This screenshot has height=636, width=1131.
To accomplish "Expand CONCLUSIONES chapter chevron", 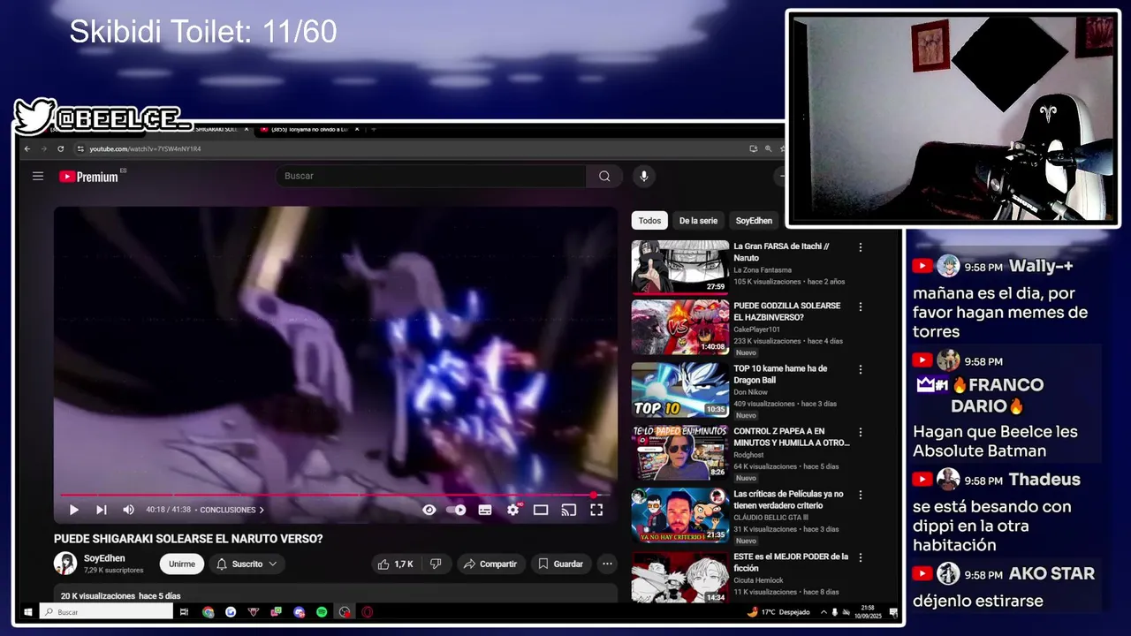I will coord(262,510).
